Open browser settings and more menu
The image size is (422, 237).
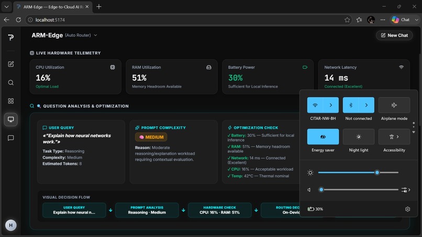[x=383, y=20]
